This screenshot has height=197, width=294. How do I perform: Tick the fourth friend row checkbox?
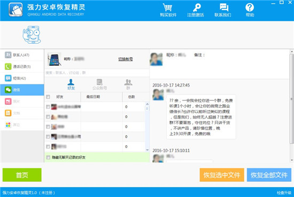[48, 137]
